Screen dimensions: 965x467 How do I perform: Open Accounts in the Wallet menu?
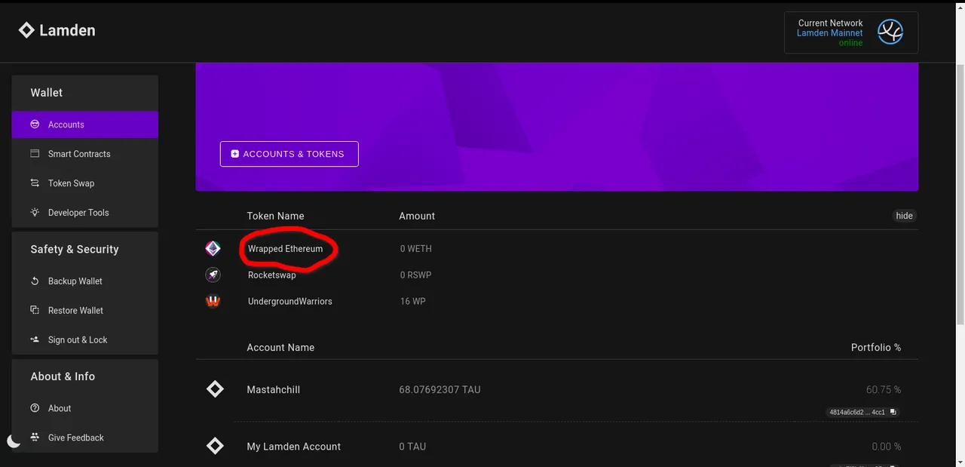click(85, 124)
